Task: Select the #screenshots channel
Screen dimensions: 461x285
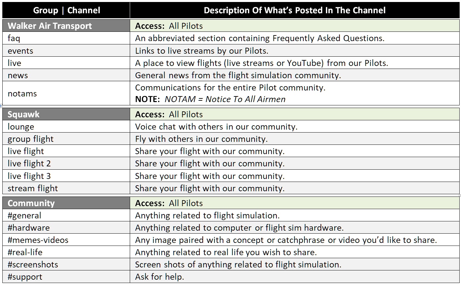Action: tap(66, 264)
